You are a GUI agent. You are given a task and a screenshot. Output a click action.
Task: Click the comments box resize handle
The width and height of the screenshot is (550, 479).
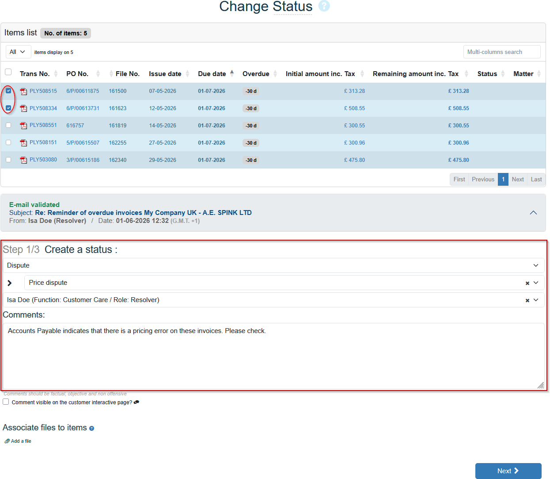[541, 386]
